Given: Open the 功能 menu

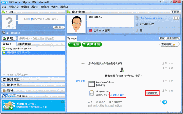Looking at the screenshot, I should pos(55,7).
